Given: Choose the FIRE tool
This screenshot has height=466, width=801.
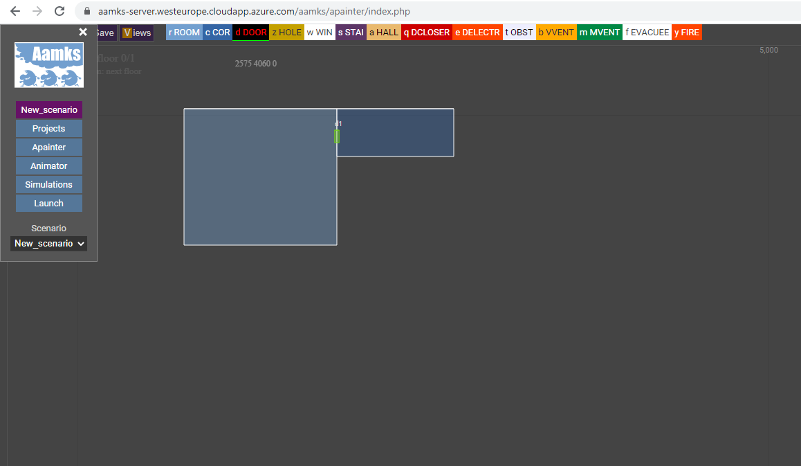Looking at the screenshot, I should point(686,33).
